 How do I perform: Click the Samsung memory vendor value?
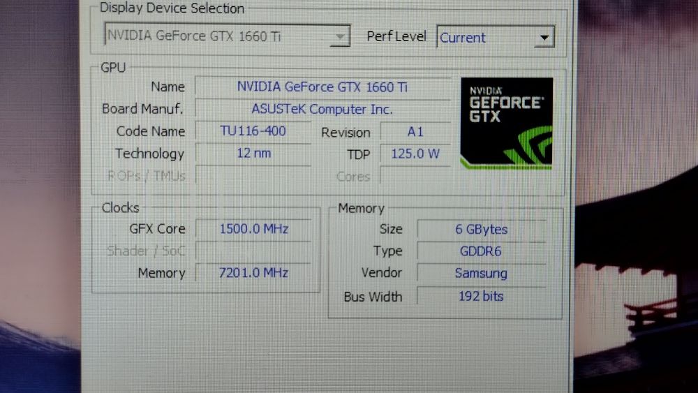coord(481,273)
